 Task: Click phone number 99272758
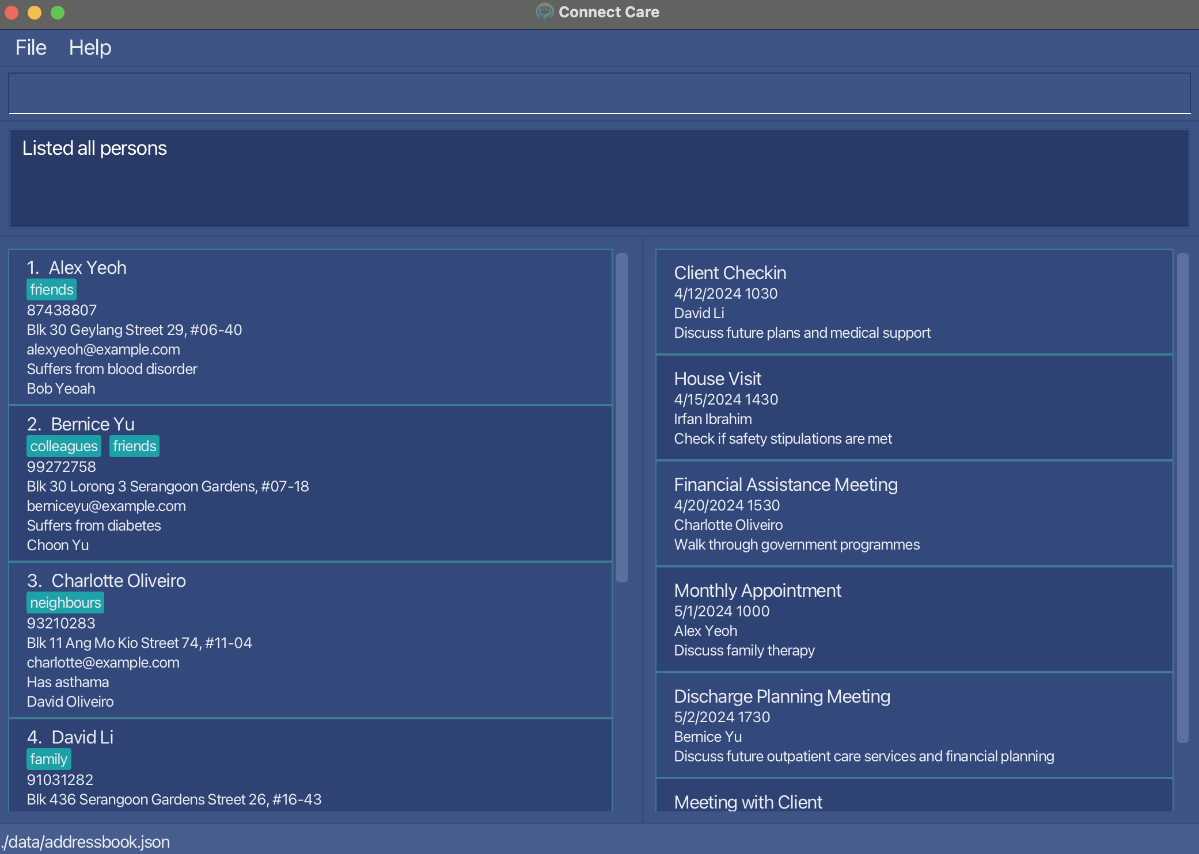click(61, 467)
